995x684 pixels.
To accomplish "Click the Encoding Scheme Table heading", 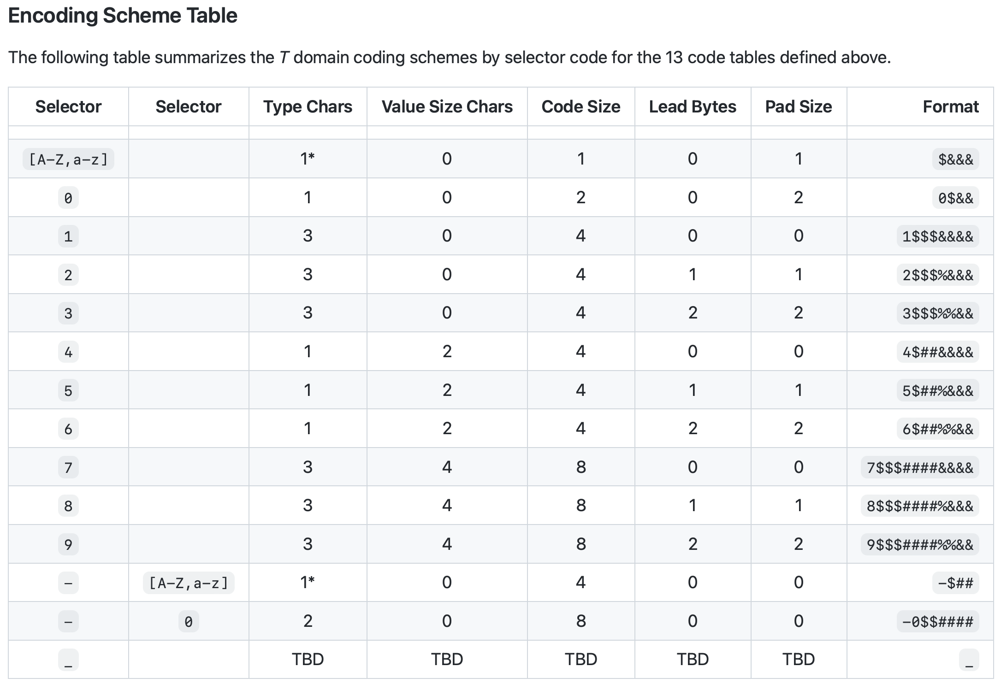I will point(123,16).
